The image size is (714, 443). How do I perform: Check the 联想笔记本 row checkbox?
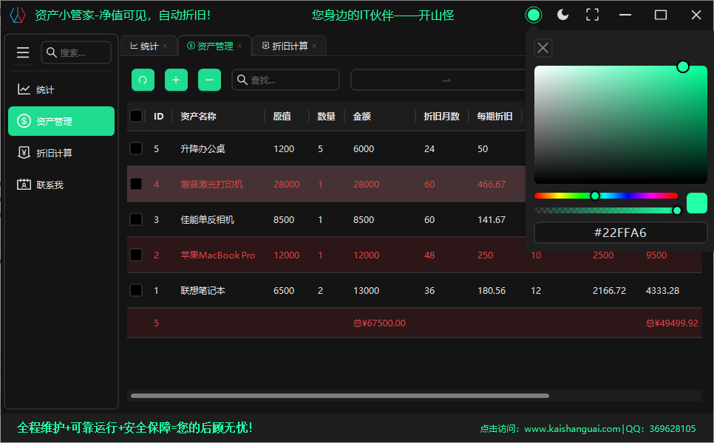(x=136, y=291)
